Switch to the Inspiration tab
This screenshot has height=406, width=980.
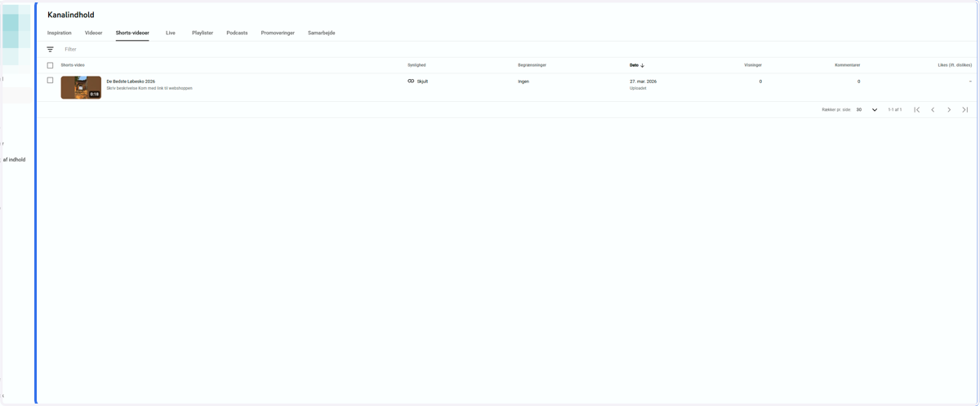[60, 33]
